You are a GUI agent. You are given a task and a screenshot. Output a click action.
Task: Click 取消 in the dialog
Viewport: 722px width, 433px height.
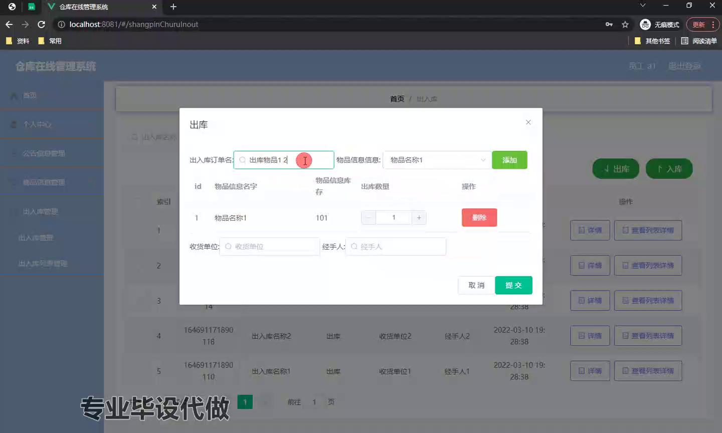(x=476, y=285)
